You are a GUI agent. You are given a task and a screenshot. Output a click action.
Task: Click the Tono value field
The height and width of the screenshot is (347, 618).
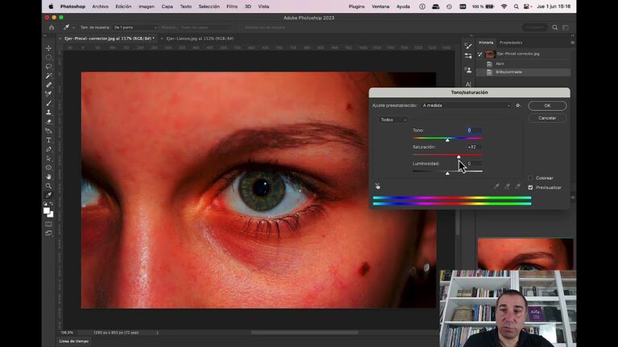[472, 130]
